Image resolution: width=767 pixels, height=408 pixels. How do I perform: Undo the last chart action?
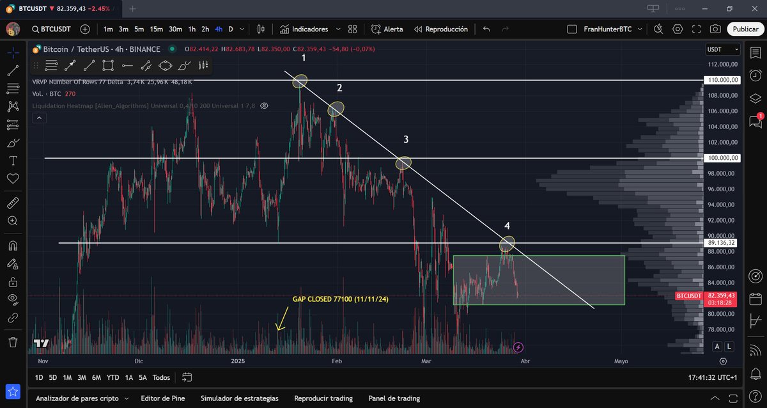point(487,29)
